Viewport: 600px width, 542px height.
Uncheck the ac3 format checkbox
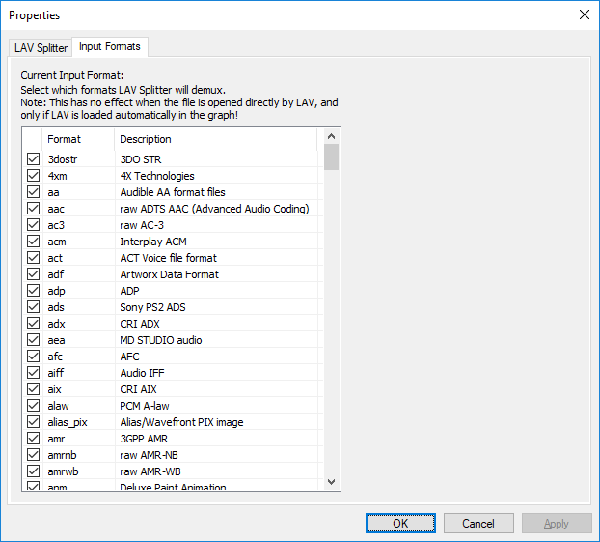click(x=34, y=225)
